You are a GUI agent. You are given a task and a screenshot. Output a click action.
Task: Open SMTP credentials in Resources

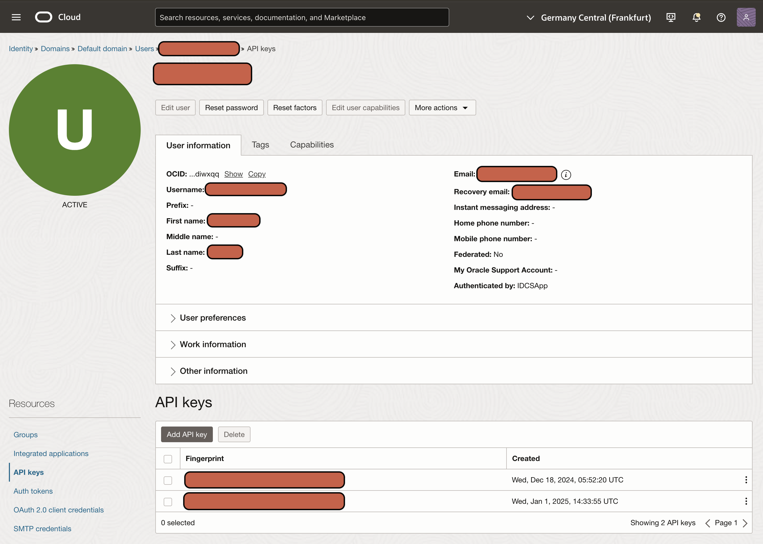pyautogui.click(x=42, y=529)
